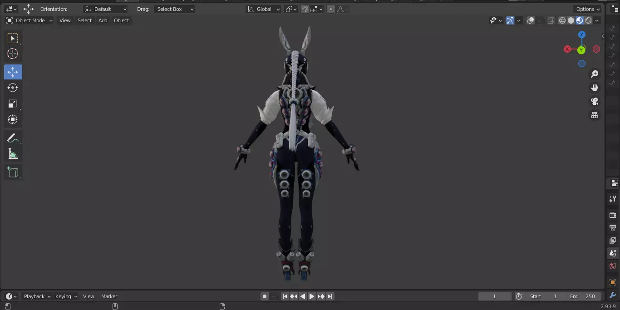This screenshot has width=620, height=310.
Task: Select the Transform tool
Action: [x=13, y=120]
